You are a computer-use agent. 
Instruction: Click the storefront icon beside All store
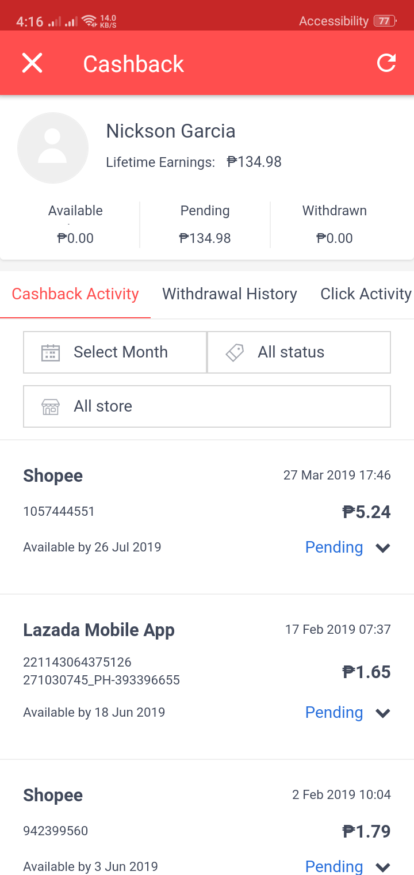51,406
